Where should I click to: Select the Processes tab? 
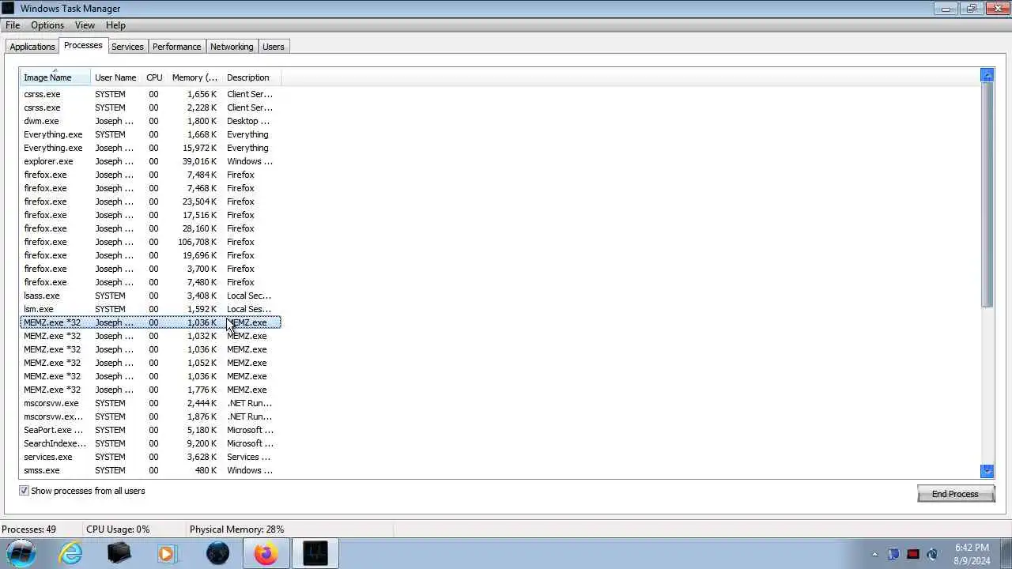[x=83, y=46]
